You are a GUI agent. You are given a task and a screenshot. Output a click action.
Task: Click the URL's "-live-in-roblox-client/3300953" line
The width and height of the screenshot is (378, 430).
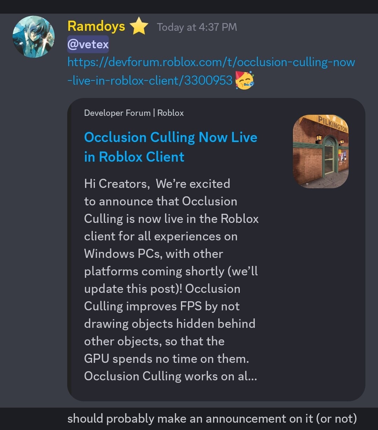coord(150,80)
